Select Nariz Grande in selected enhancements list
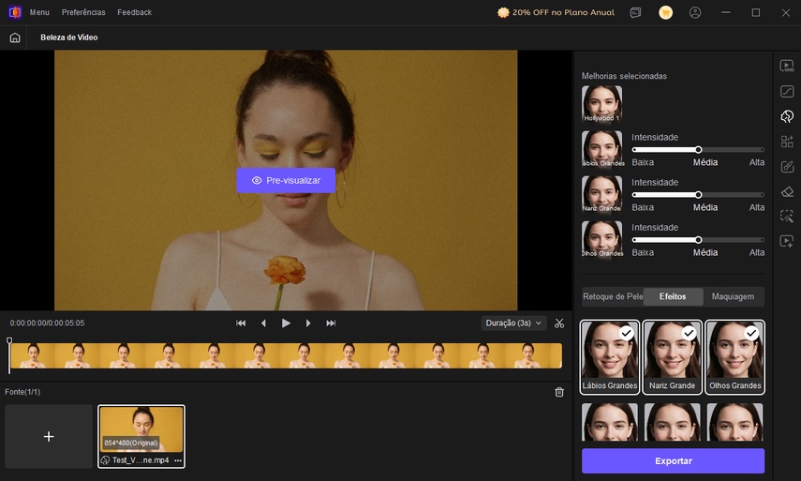The height and width of the screenshot is (481, 801). (x=601, y=194)
